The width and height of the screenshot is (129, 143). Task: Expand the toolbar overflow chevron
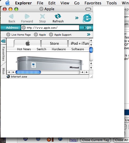[77, 18]
